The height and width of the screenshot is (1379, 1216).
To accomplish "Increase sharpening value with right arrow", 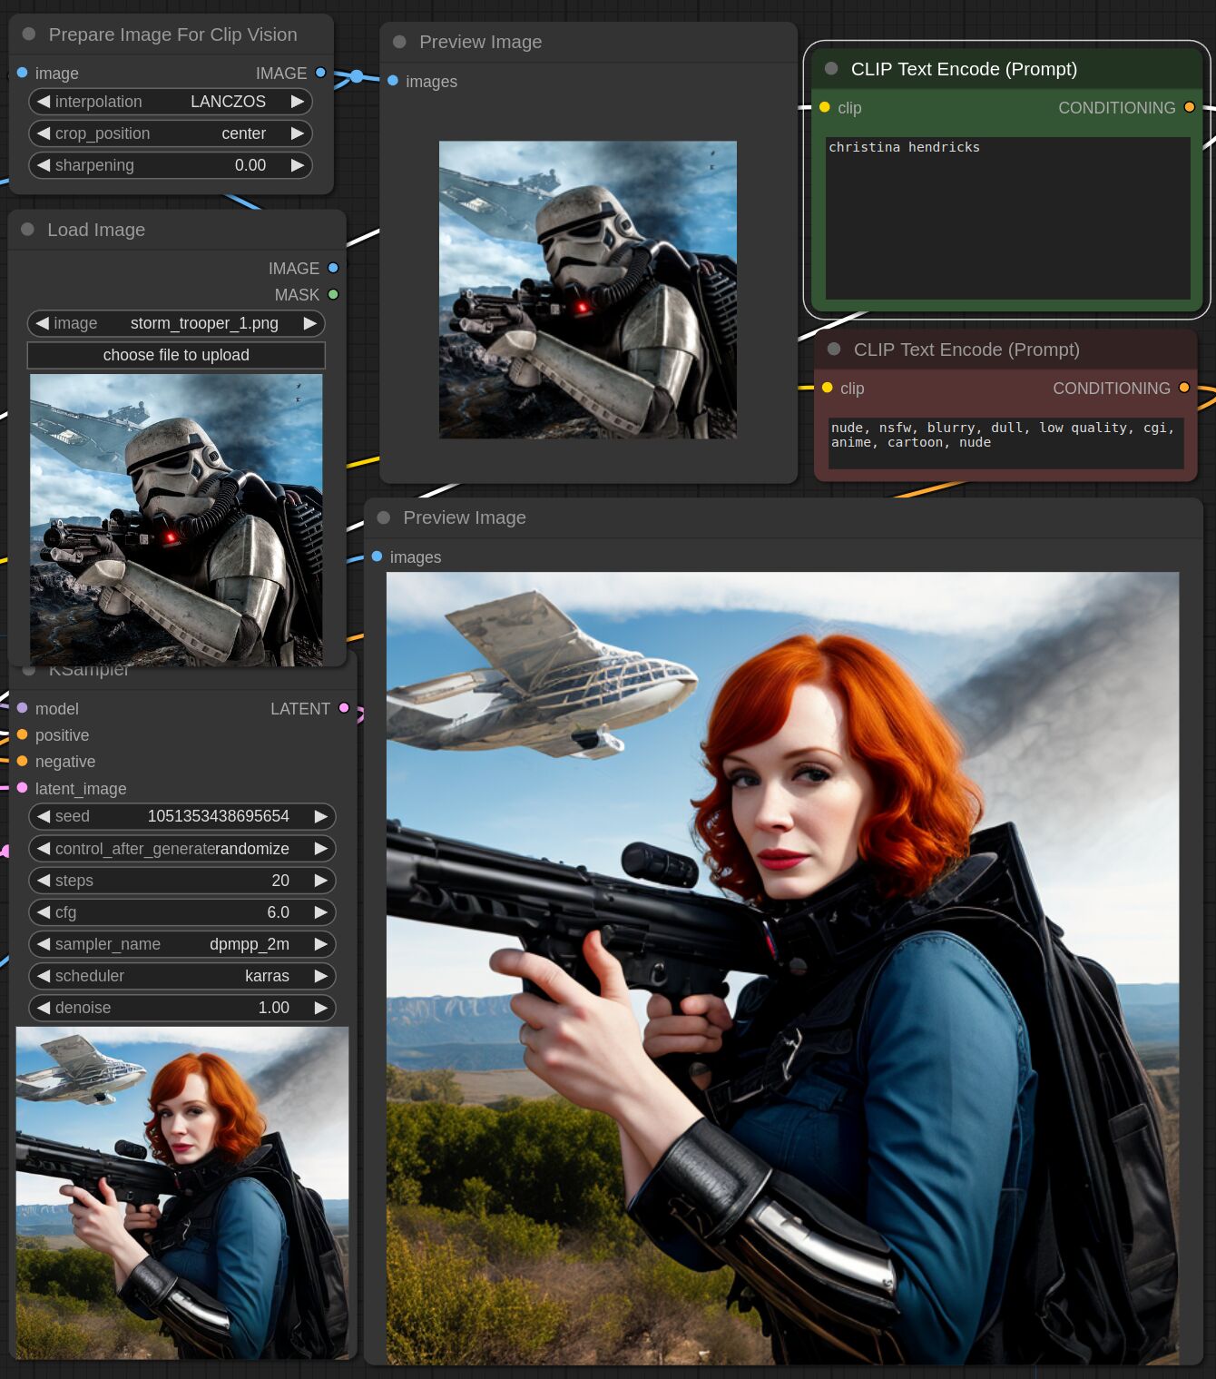I will (x=298, y=165).
